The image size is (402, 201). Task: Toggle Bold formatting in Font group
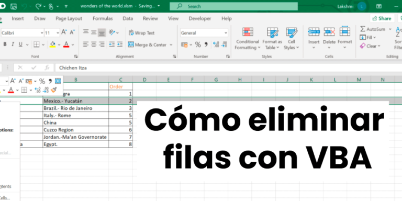(5, 44)
